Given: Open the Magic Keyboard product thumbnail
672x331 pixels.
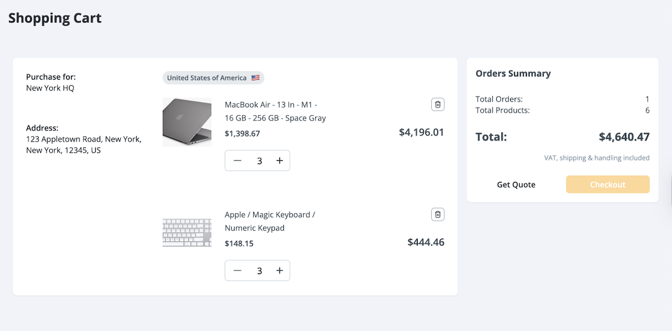Looking at the screenshot, I should coord(187,233).
